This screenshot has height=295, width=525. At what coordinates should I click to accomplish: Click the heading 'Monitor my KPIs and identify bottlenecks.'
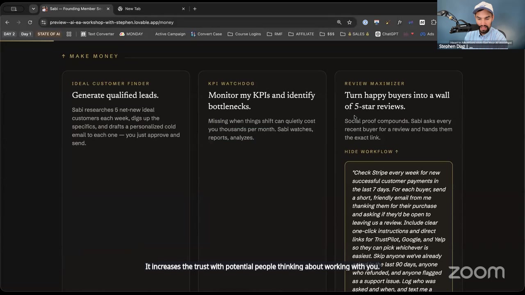coord(262,101)
